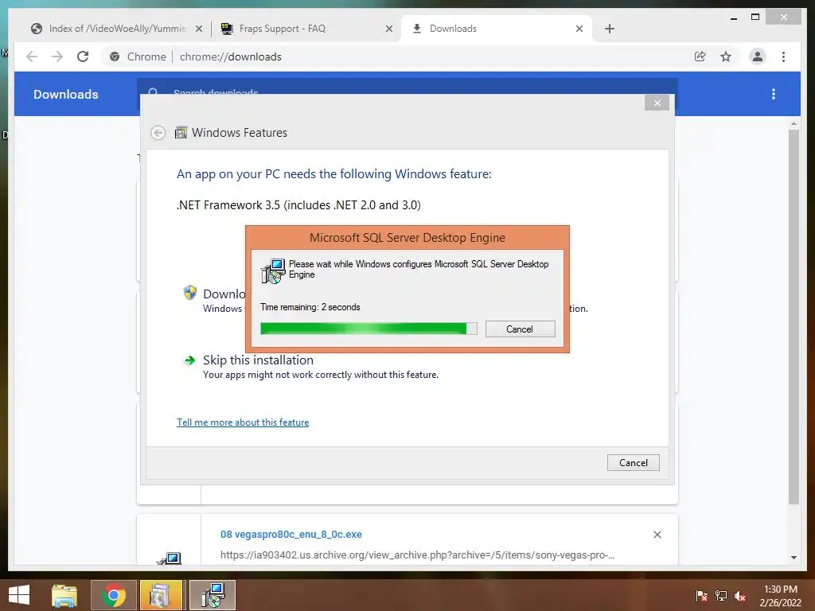Close the Fraps Support - FAQ tab

(388, 29)
